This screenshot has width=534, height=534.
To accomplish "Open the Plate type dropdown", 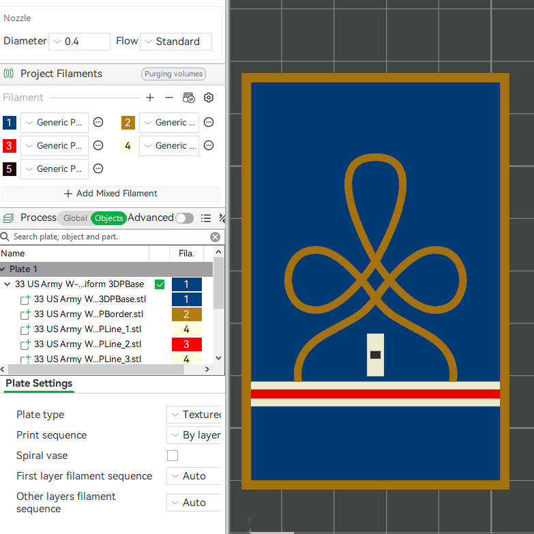I will (194, 415).
